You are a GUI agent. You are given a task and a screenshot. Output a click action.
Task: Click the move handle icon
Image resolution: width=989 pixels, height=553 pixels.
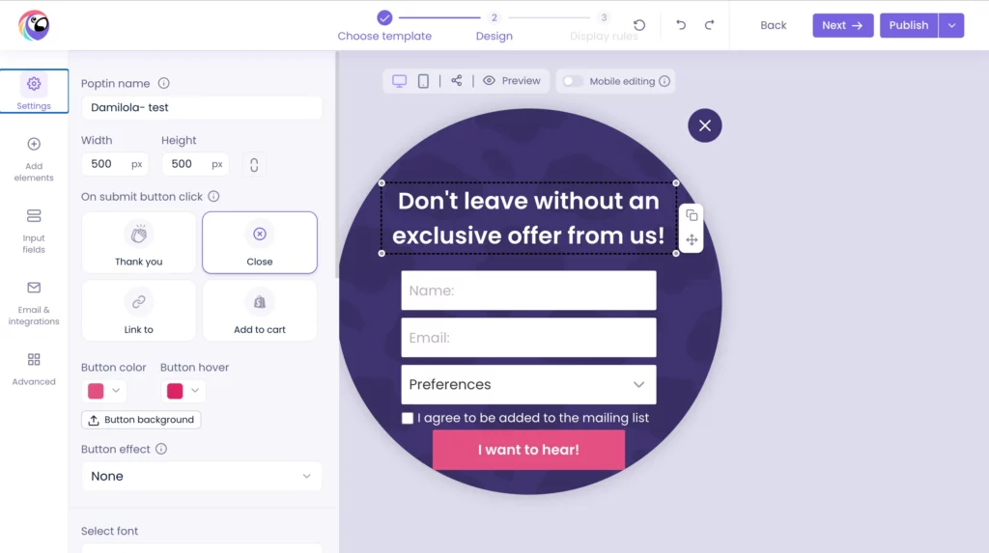pyautogui.click(x=692, y=240)
